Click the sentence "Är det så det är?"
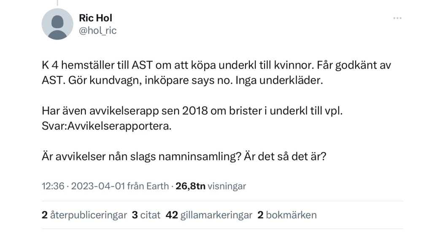432x232 pixels. (x=289, y=157)
